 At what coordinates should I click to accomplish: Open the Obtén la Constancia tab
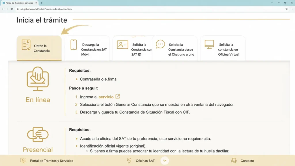(39, 48)
